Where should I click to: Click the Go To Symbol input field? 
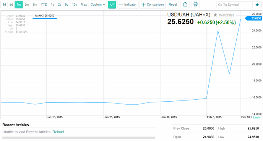[x=234, y=5]
